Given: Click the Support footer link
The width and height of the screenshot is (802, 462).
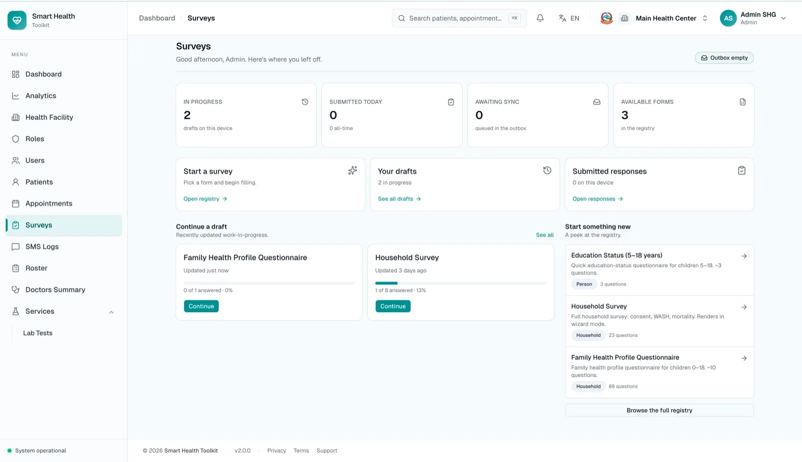Looking at the screenshot, I should pyautogui.click(x=327, y=450).
